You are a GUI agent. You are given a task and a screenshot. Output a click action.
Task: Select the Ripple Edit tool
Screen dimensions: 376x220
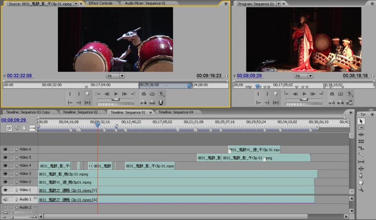(x=361, y=134)
